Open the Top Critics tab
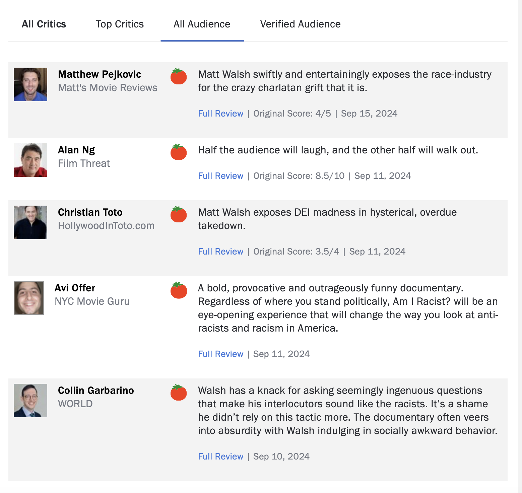522x493 pixels. tap(120, 24)
